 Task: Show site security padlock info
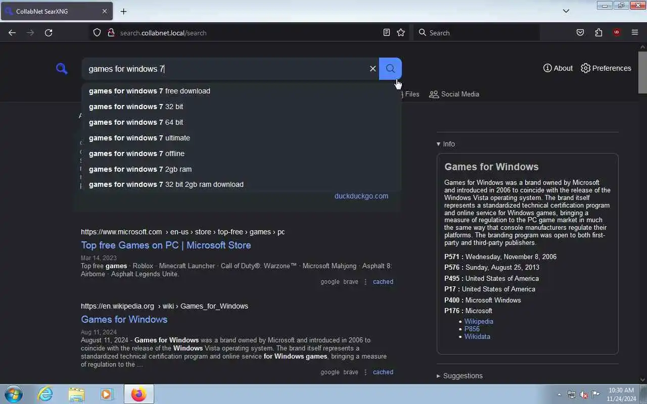click(111, 33)
